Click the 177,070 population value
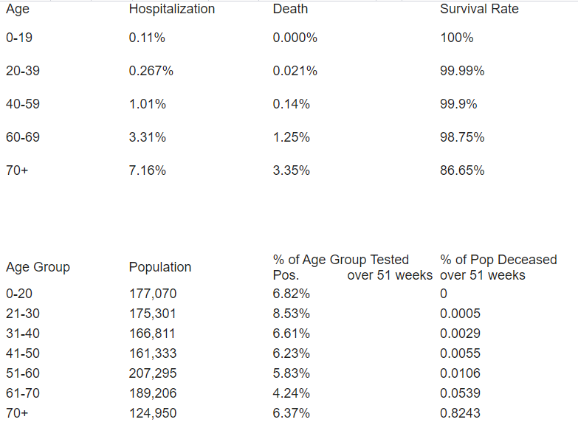The height and width of the screenshot is (425, 578). [153, 294]
